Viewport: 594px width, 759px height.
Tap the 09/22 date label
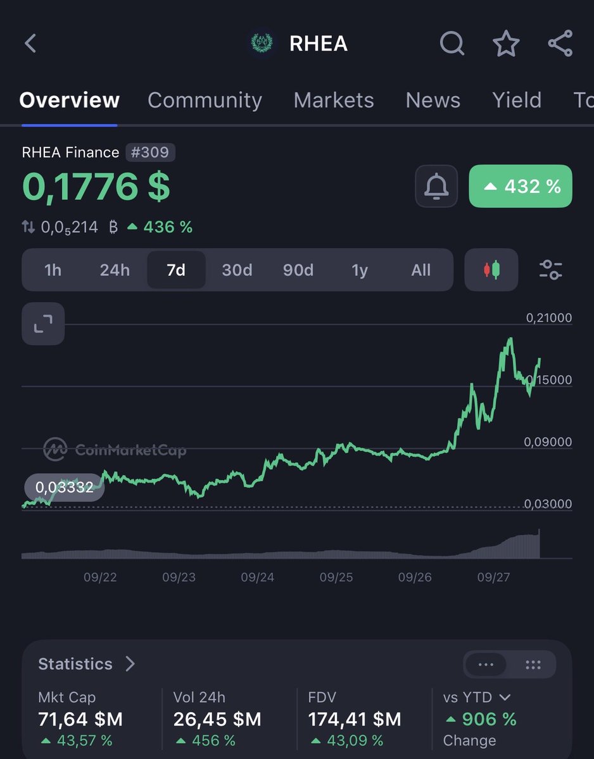(x=100, y=577)
